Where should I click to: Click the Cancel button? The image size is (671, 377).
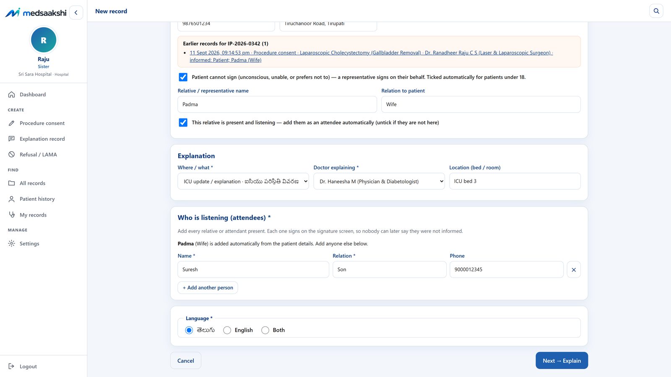tap(186, 361)
